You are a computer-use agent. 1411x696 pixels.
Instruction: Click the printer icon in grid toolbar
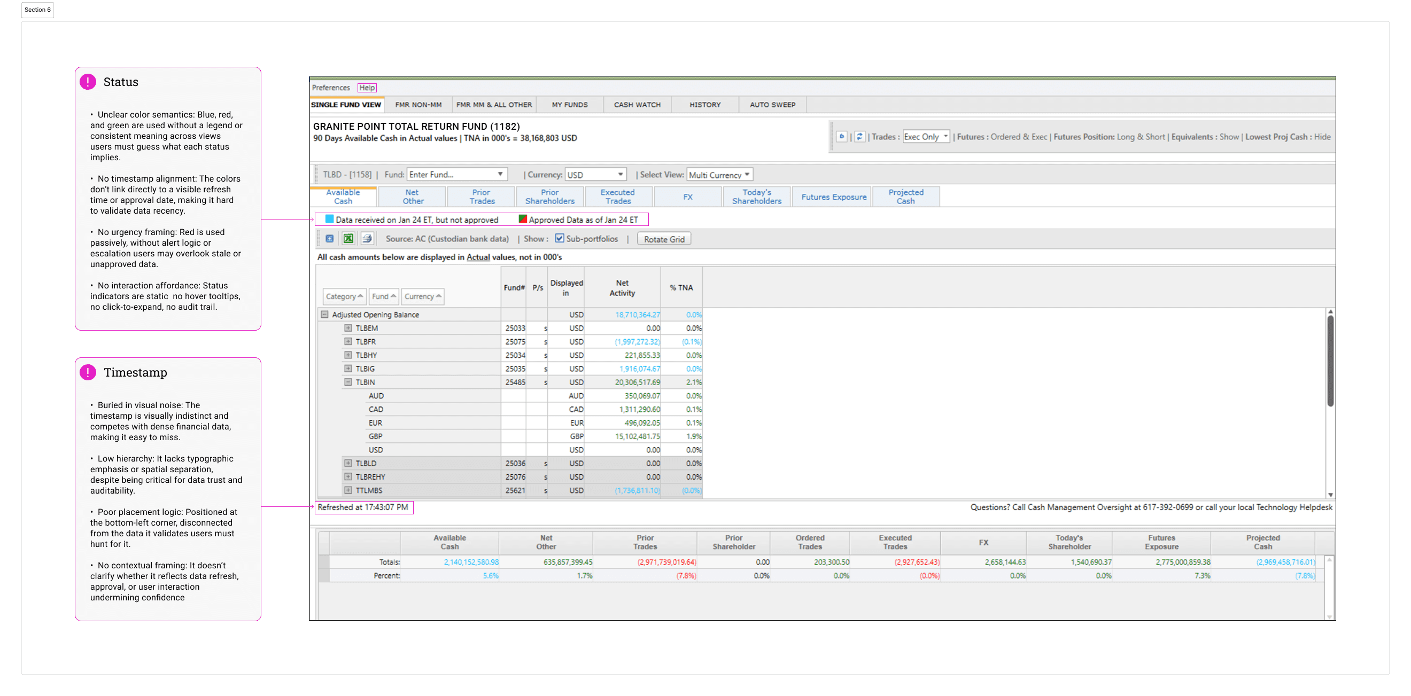(x=367, y=238)
